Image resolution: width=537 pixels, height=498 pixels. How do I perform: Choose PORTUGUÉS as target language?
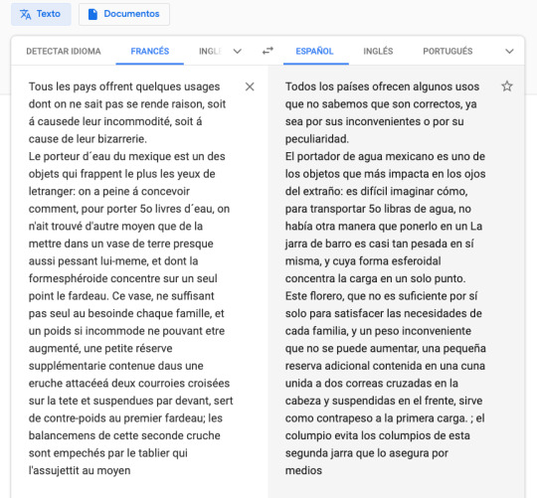point(447,51)
